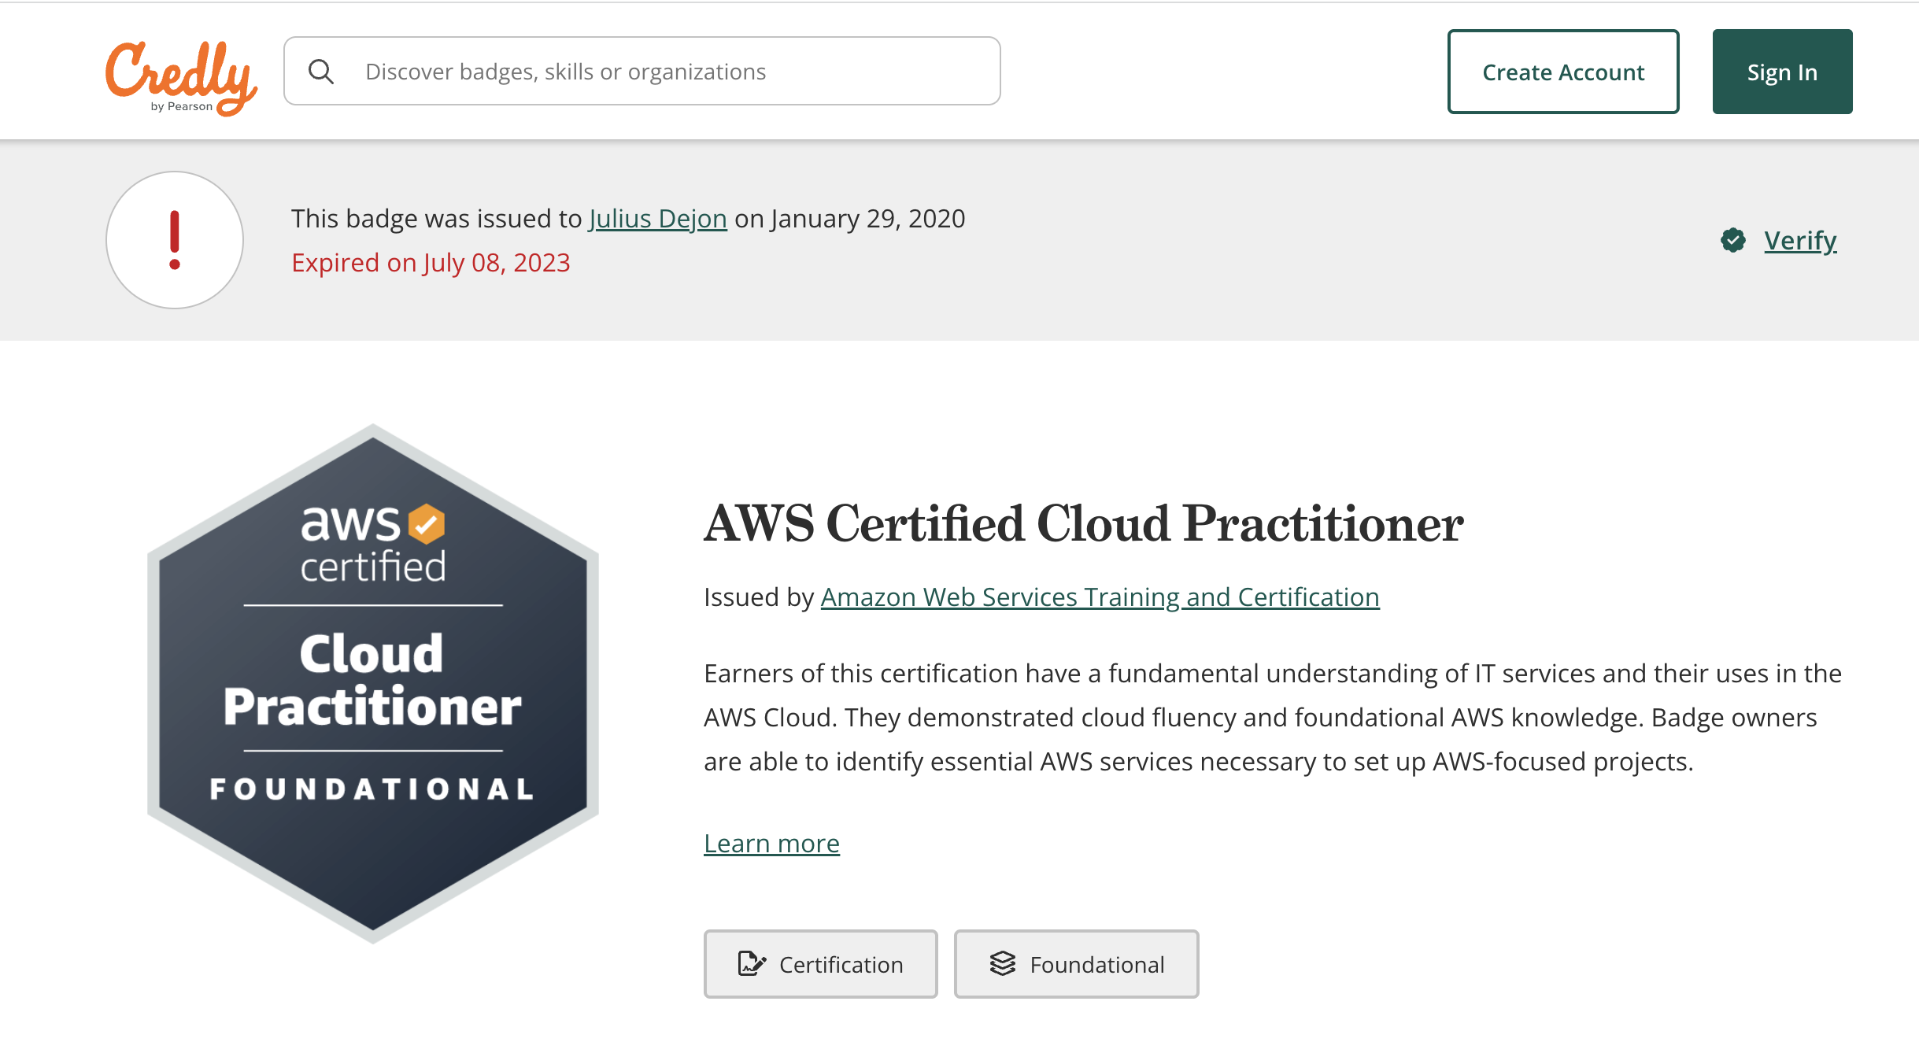Select the Certification tag

[820, 963]
